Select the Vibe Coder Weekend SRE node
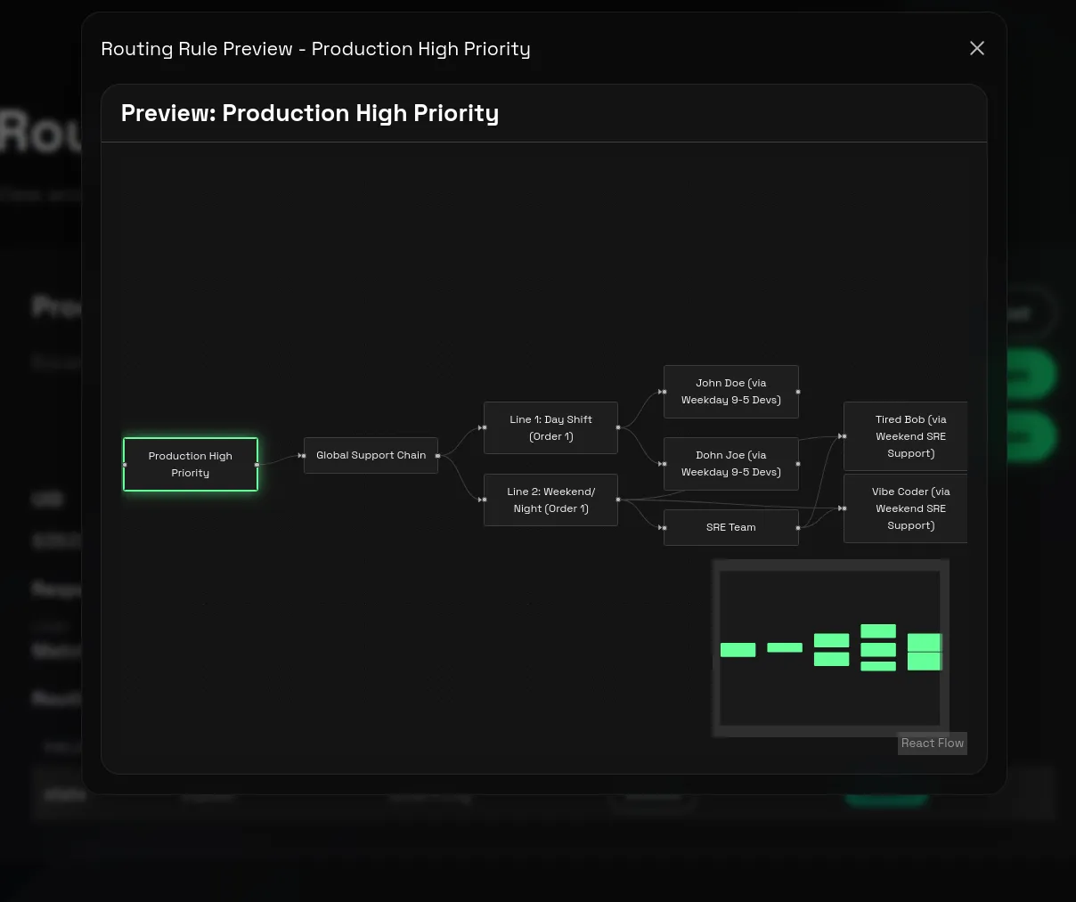1076x902 pixels. click(906, 508)
